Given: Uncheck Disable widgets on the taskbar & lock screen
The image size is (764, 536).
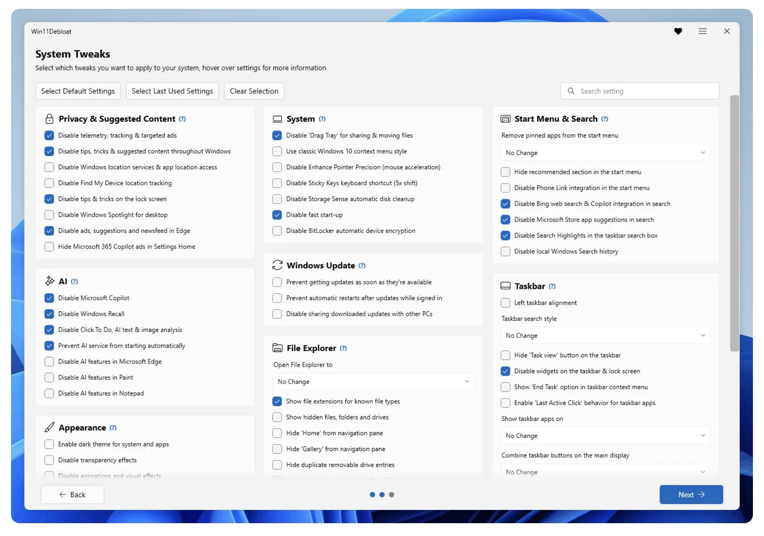Looking at the screenshot, I should coord(505,371).
